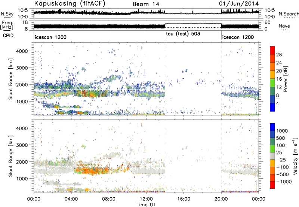Click the 04:00 time axis label

71,199
